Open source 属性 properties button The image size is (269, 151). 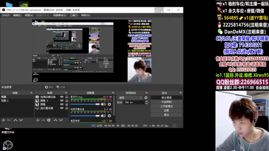[49, 87]
